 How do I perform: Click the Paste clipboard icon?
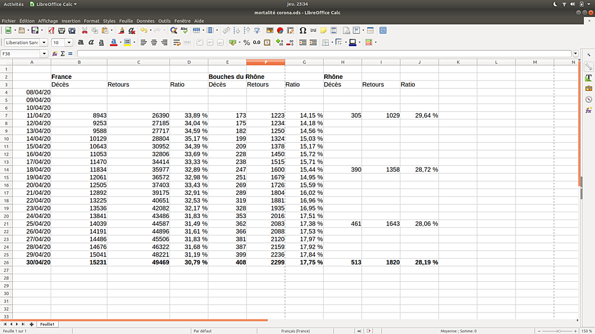click(105, 30)
